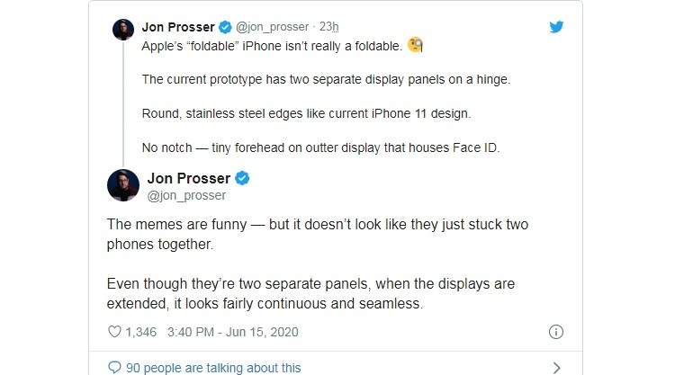This screenshot has width=675, height=375.
Task: Click the Jon Prosser name in quoted tweet
Action: (178, 27)
